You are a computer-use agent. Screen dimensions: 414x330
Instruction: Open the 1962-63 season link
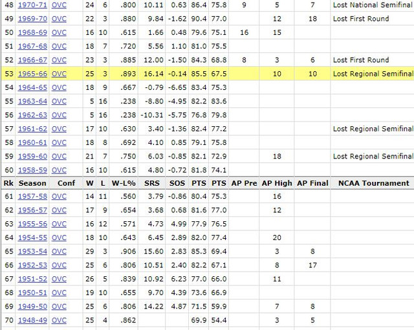click(x=32, y=115)
